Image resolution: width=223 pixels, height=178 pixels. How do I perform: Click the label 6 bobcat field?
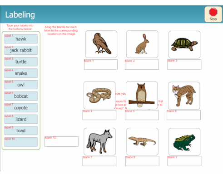click(21, 96)
